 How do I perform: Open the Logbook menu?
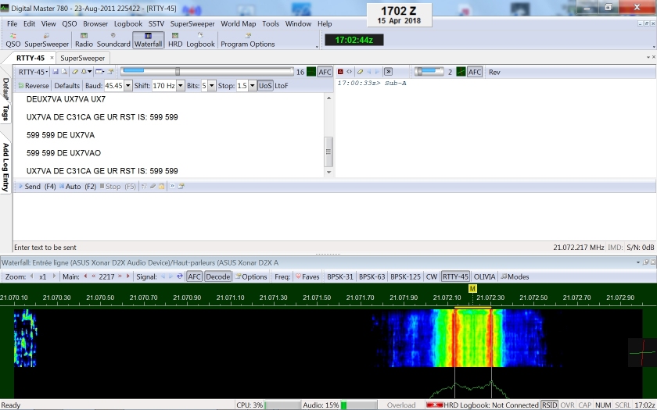coord(128,24)
